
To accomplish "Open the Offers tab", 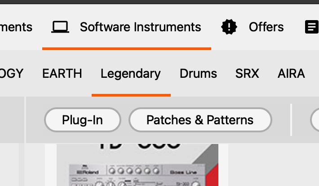I will [266, 27].
